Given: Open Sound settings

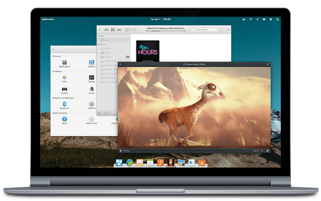Looking at the screenshot, I should pos(91,90).
